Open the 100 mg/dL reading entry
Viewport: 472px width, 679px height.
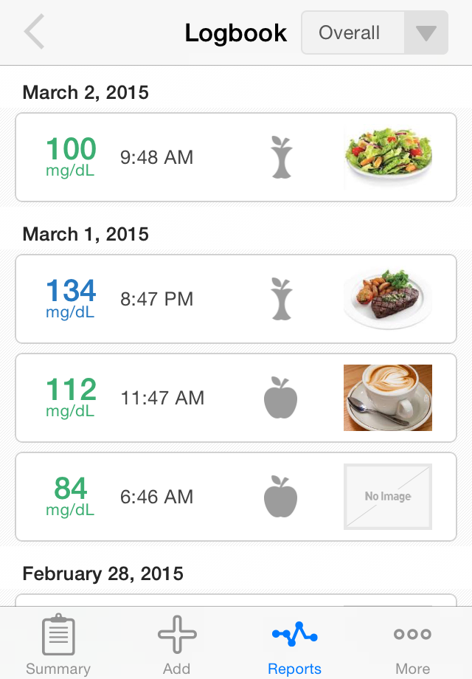point(236,157)
